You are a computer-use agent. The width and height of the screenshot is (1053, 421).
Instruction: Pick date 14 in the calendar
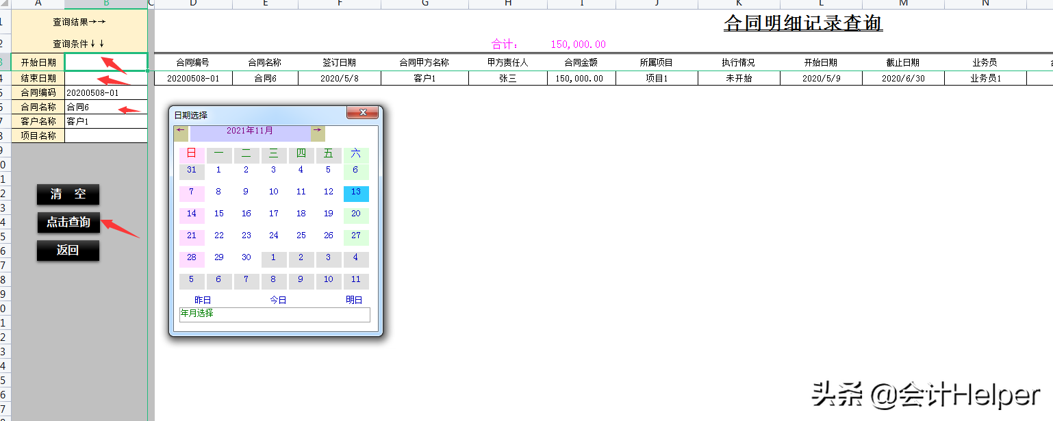192,216
